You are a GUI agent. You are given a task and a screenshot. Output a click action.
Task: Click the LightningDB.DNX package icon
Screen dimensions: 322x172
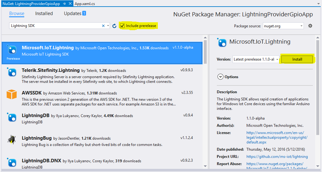(12, 163)
